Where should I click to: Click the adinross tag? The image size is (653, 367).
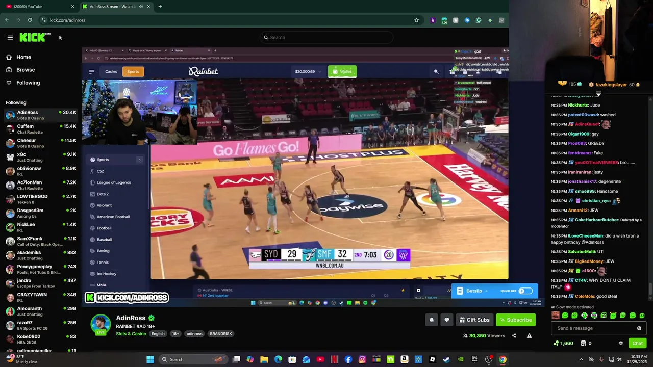[194, 334]
